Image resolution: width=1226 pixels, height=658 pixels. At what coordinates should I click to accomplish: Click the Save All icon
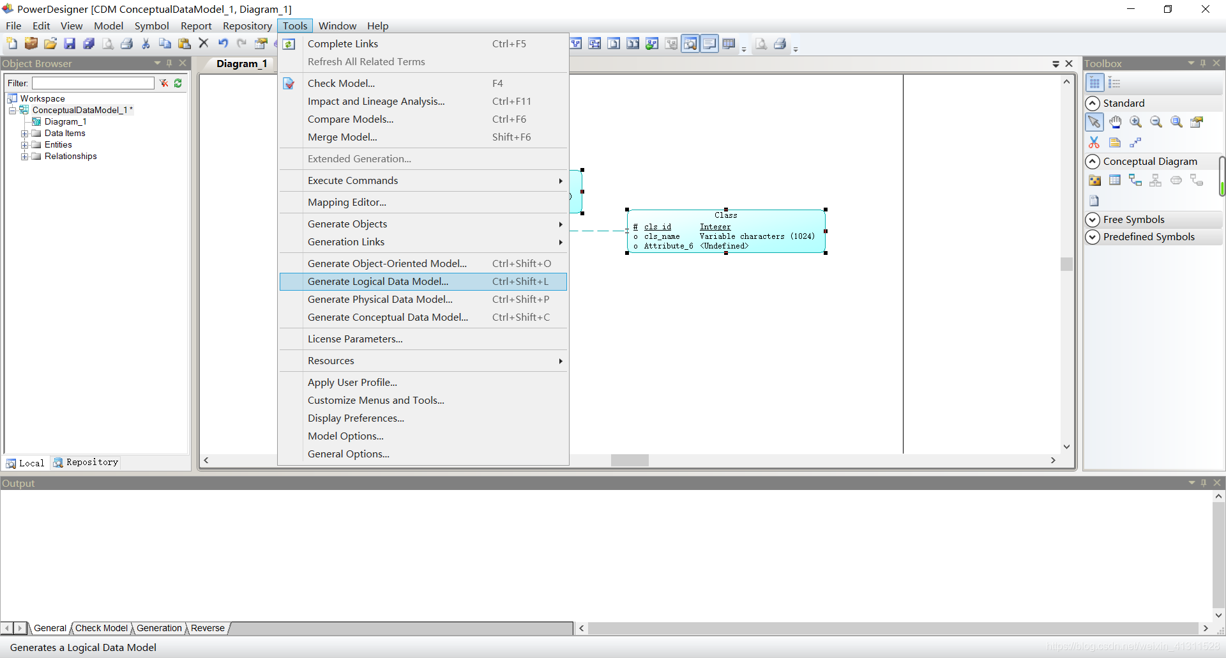(88, 43)
